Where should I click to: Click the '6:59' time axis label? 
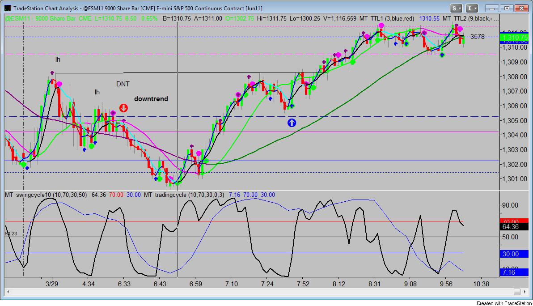196,284
